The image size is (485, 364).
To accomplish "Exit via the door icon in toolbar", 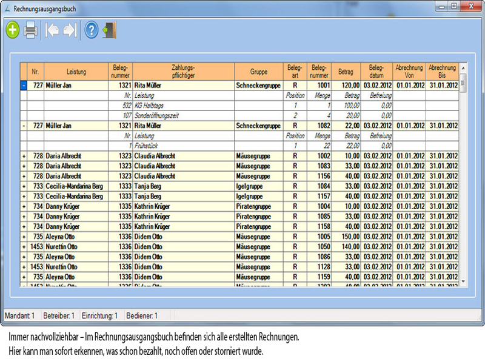I will [x=109, y=30].
